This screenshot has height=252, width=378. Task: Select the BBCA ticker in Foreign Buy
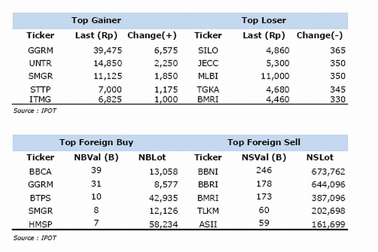click(x=40, y=171)
